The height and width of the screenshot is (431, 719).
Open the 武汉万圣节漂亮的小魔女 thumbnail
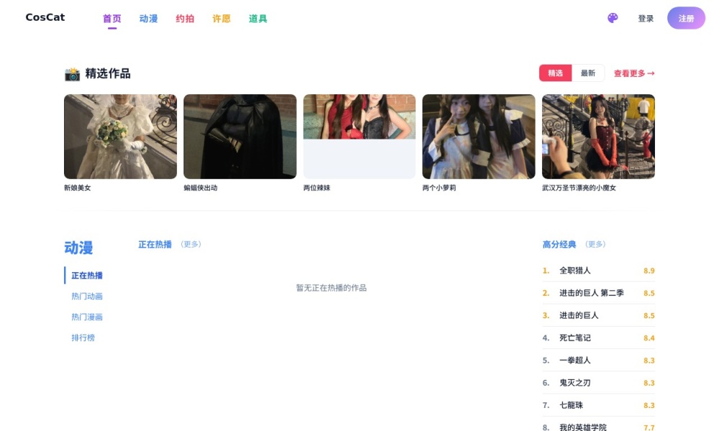coord(598,136)
